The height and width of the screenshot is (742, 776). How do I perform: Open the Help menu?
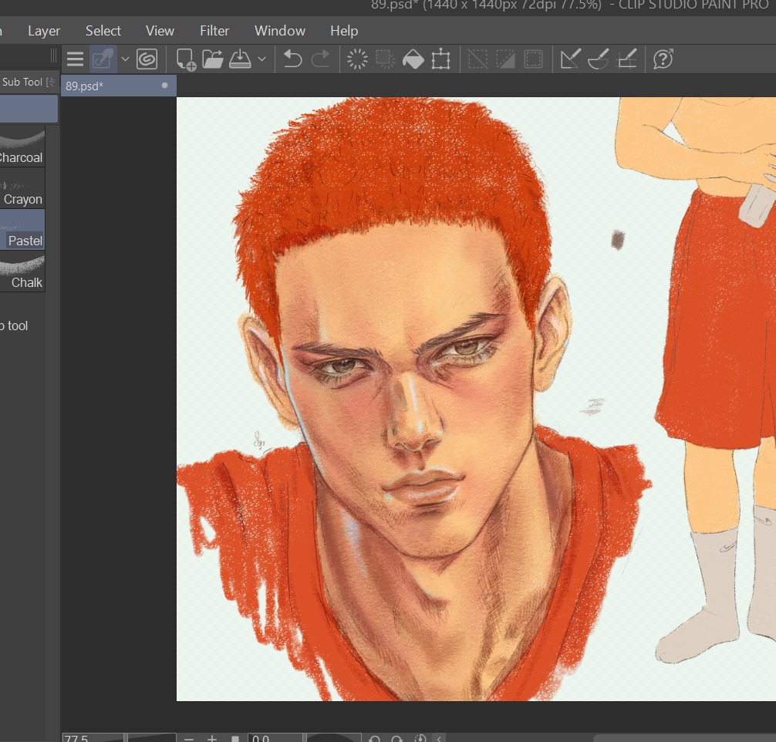click(x=344, y=31)
